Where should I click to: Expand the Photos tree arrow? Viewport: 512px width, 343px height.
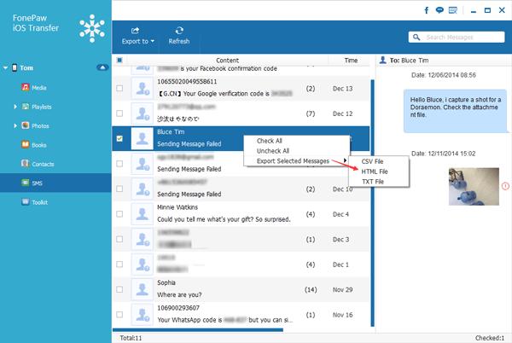tap(15, 125)
